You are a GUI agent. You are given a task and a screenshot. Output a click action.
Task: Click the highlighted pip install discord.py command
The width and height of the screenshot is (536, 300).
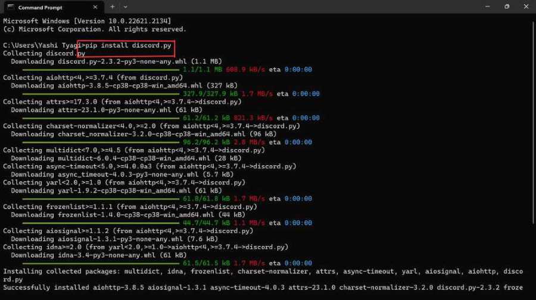point(128,45)
